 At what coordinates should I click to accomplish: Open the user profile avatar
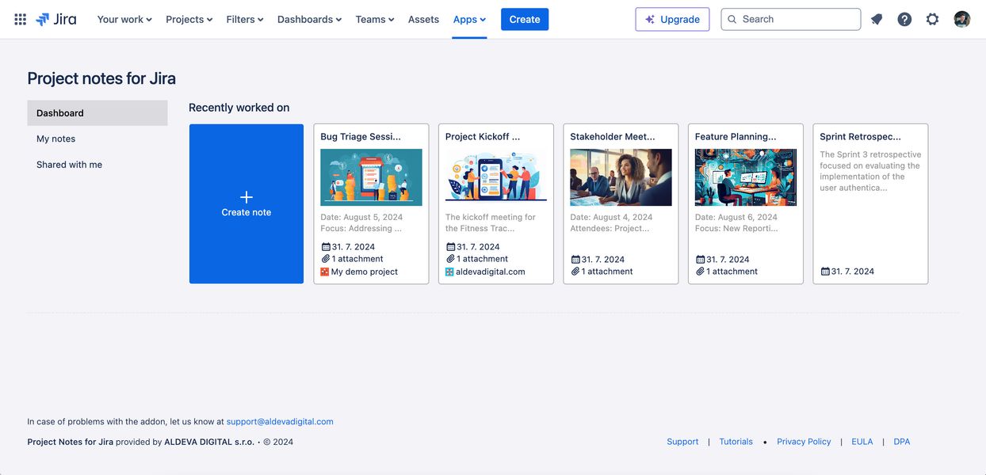[962, 19]
